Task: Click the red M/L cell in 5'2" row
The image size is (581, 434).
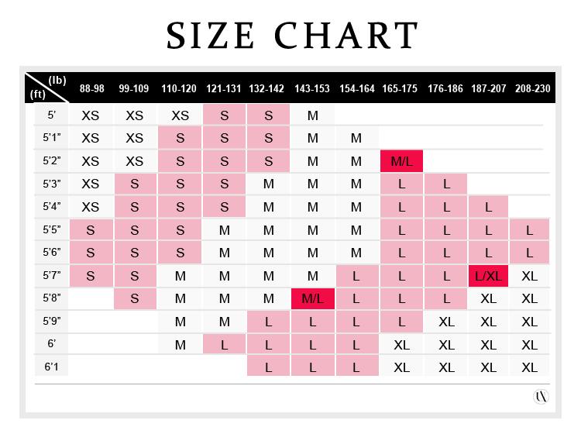Action: tap(401, 161)
